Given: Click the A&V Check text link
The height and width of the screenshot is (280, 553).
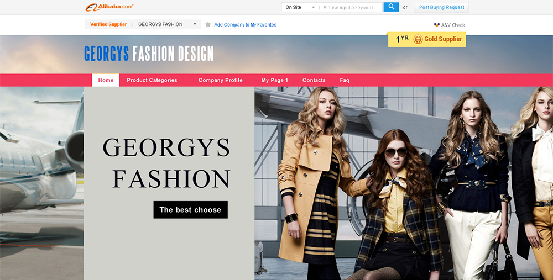Looking at the screenshot, I should (453, 25).
